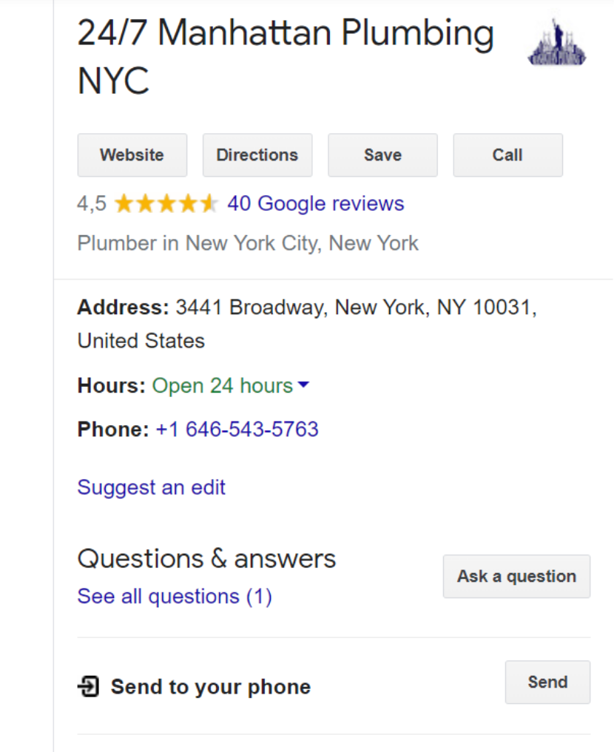Get Directions to the plumber

click(x=257, y=155)
